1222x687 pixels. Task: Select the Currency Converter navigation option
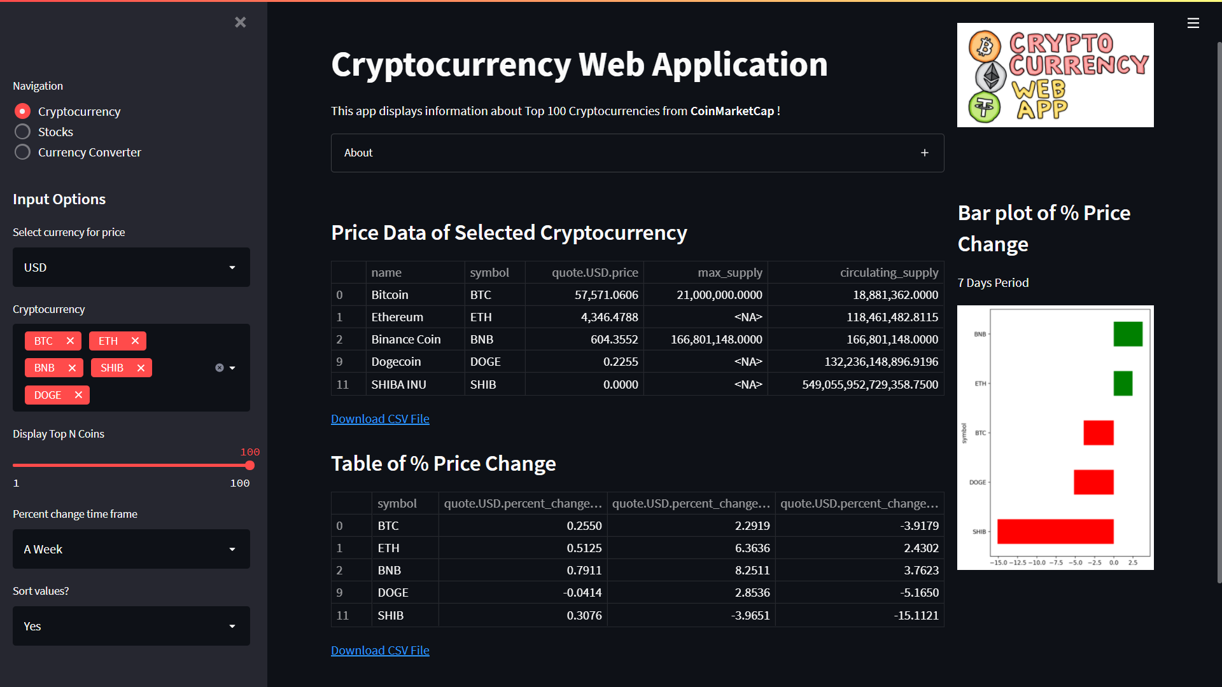[x=22, y=152]
